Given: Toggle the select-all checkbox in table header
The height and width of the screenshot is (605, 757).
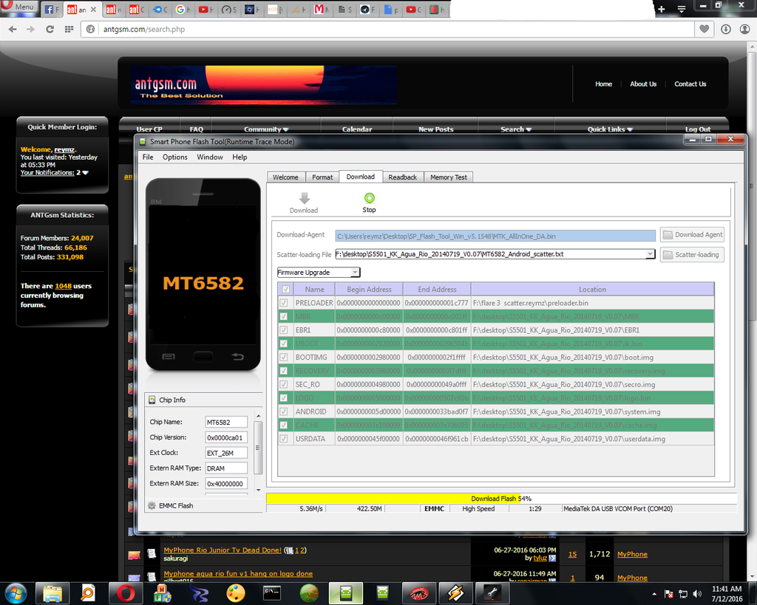Looking at the screenshot, I should (285, 290).
